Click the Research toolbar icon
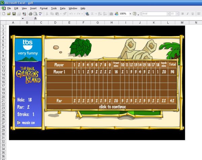202x160 pixels. pyautogui.click(x=24, y=14)
